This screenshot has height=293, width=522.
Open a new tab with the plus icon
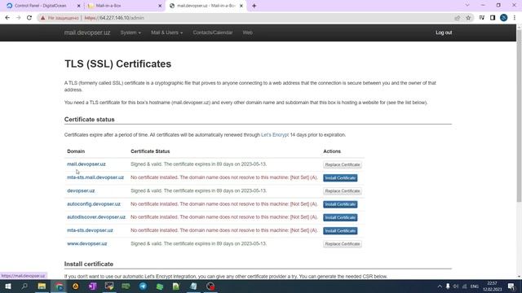[254, 6]
